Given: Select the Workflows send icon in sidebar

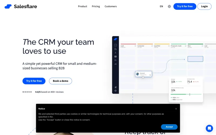Looking at the screenshot, I should coord(116,60).
